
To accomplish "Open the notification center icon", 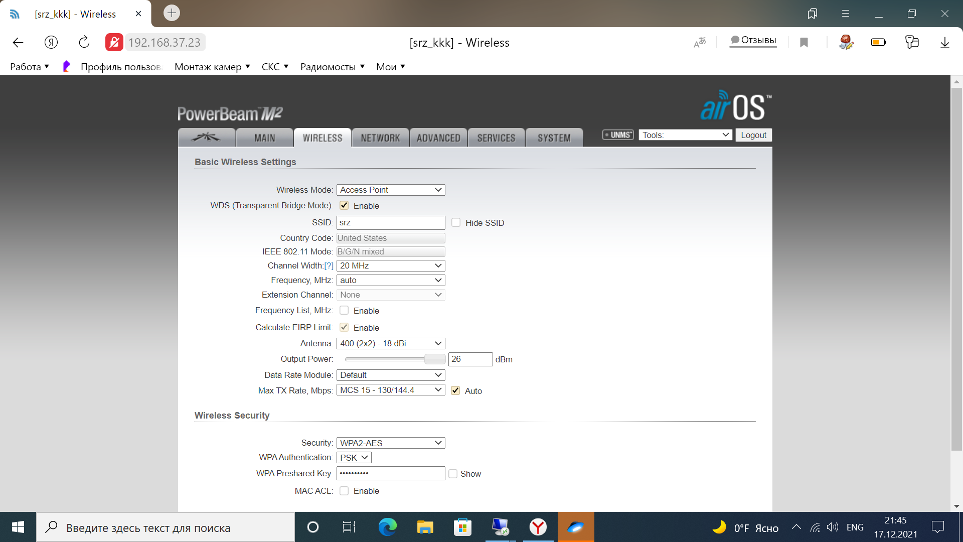I will 938,527.
